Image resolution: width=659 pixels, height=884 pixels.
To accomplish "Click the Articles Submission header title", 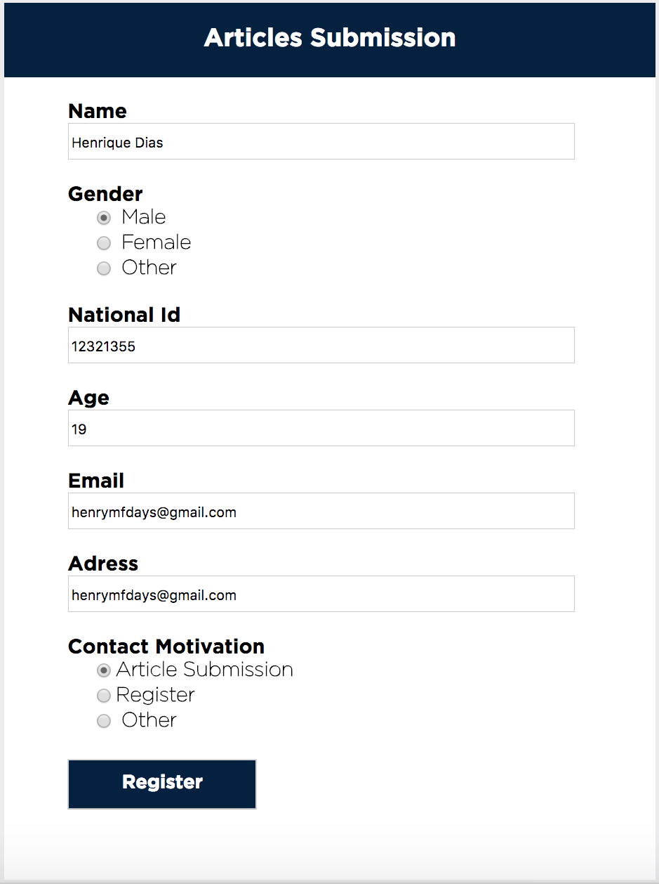I will [x=330, y=38].
